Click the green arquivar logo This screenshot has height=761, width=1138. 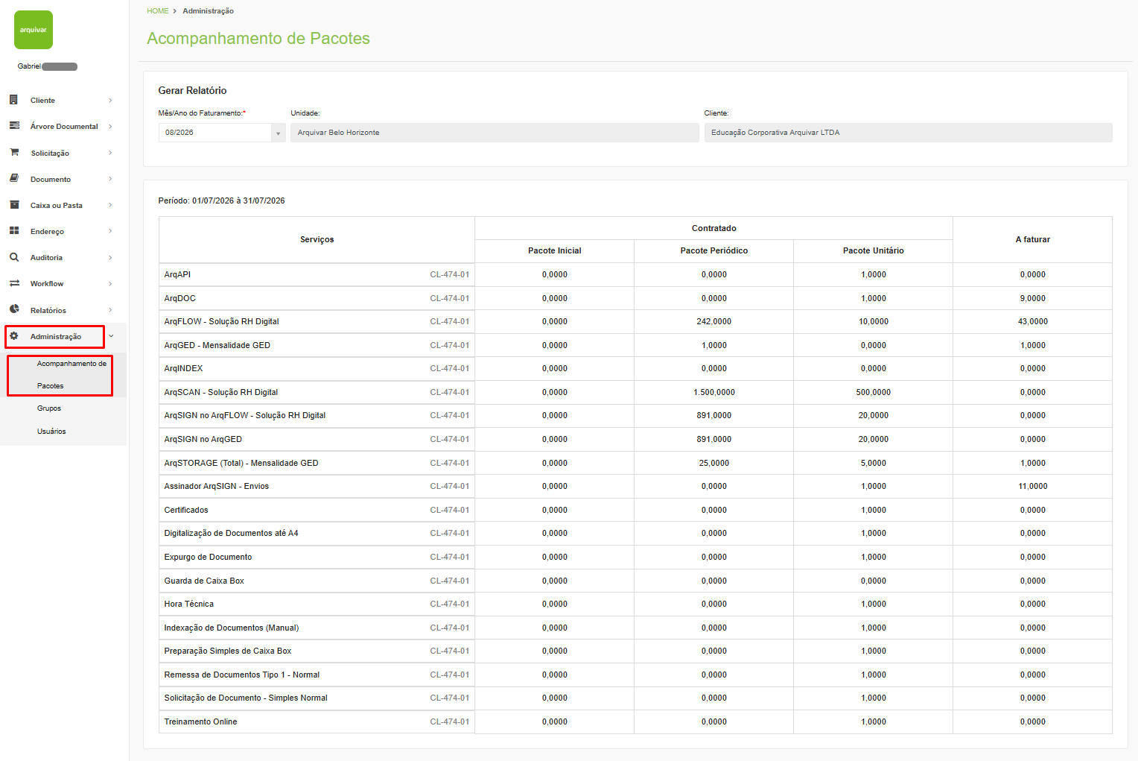[34, 30]
